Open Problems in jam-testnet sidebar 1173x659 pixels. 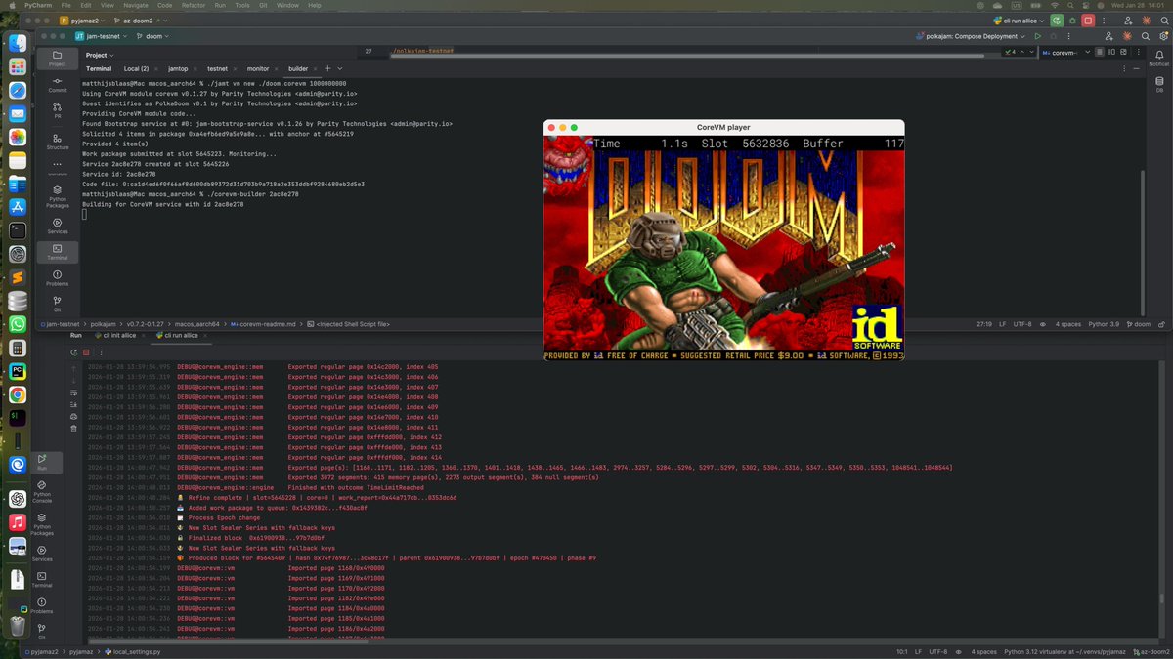[x=57, y=278]
